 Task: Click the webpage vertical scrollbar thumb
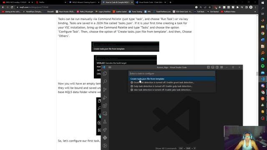[257, 74]
